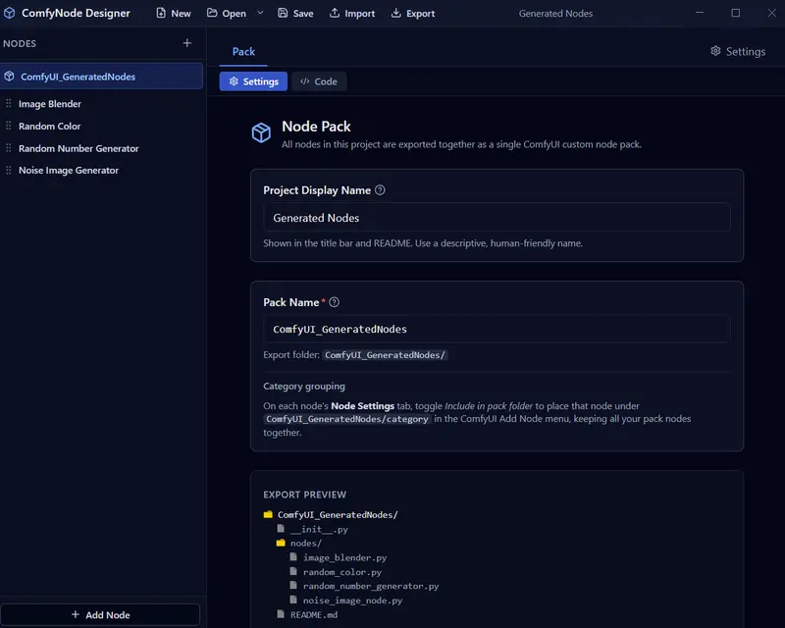Click the drag handle beside Image Blender
785x628 pixels.
tap(9, 104)
